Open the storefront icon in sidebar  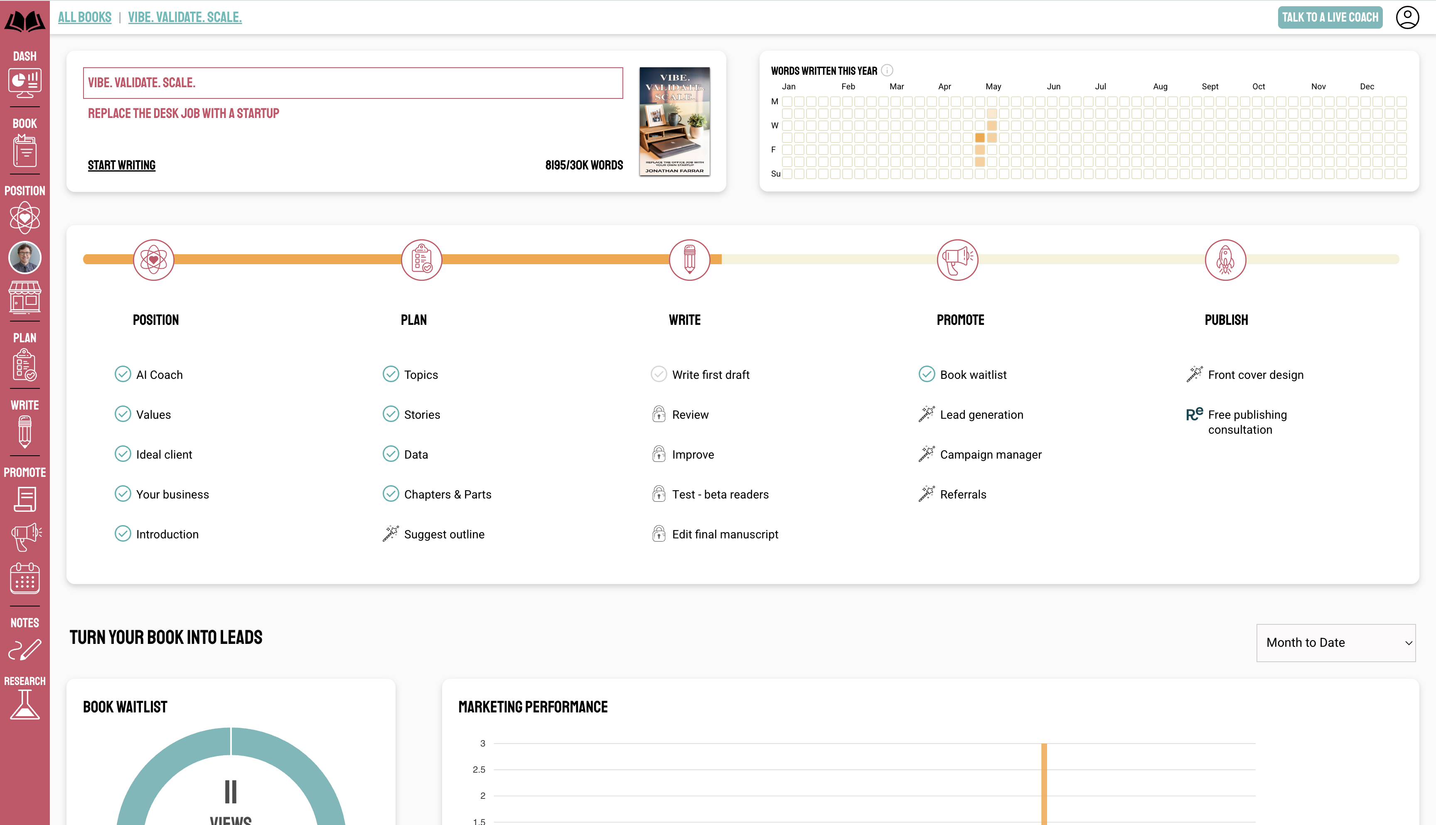[25, 297]
